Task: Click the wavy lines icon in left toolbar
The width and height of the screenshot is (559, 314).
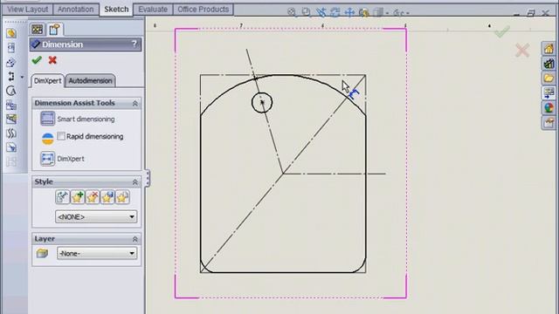Action: tap(11, 133)
